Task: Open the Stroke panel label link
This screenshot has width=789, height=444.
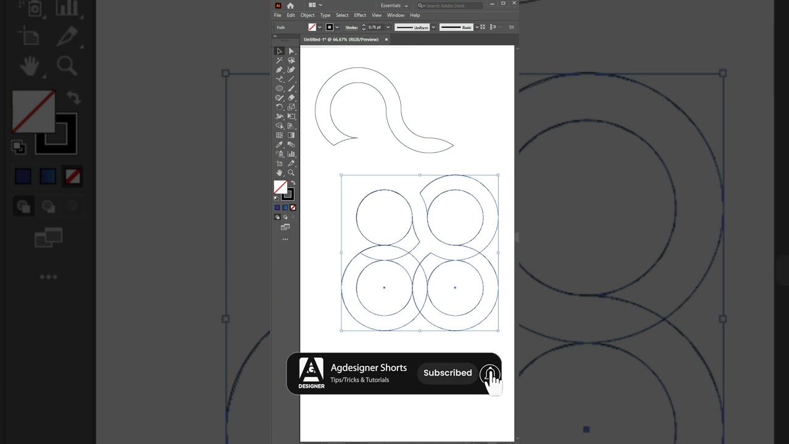Action: click(351, 28)
